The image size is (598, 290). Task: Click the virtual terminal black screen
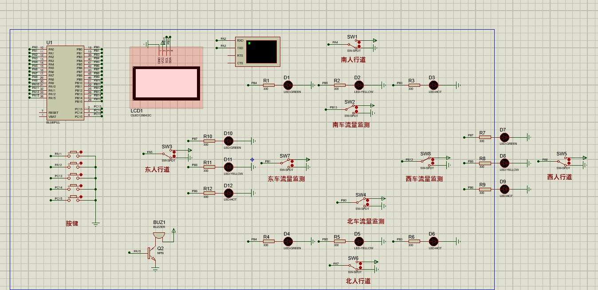[262, 51]
